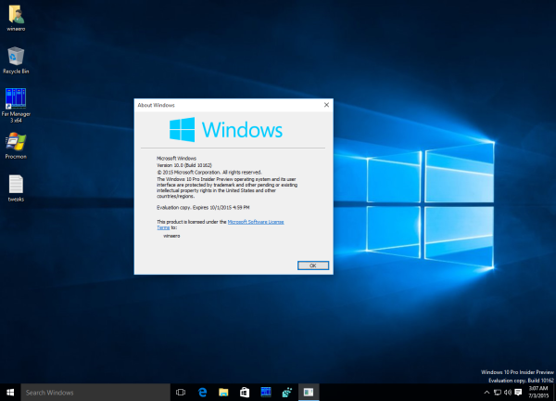Image resolution: width=556 pixels, height=401 pixels.
Task: Open the winaero user folder icon
Action: 16,18
